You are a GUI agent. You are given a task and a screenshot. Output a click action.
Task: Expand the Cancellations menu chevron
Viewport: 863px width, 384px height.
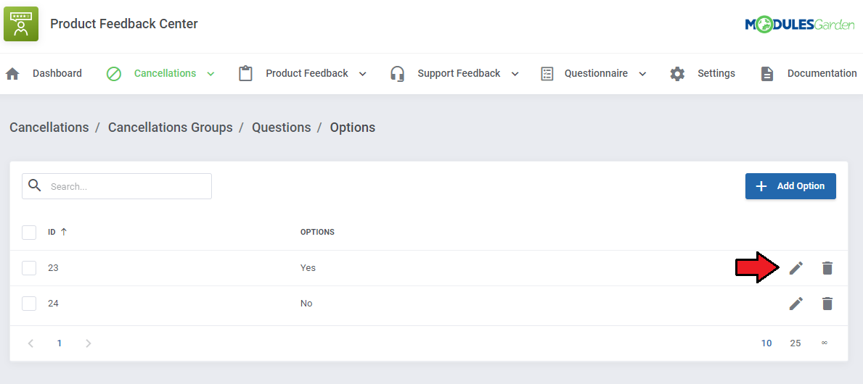pyautogui.click(x=210, y=74)
